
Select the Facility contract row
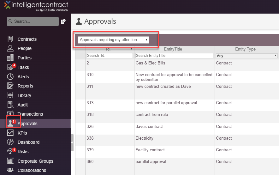177,152
